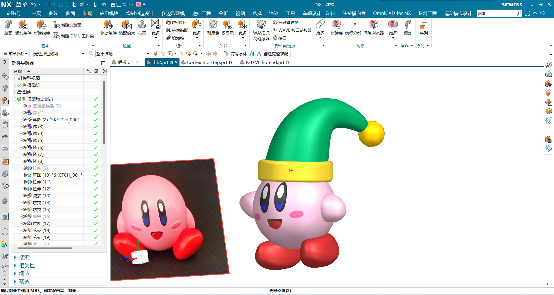Open the 符号字体 symbol font tool
Viewport: 554px width, 295px height.
(235, 54)
